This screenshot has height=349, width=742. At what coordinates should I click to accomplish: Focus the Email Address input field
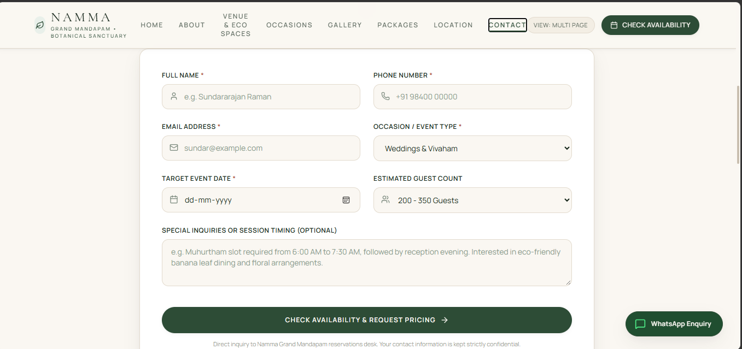[261, 148]
